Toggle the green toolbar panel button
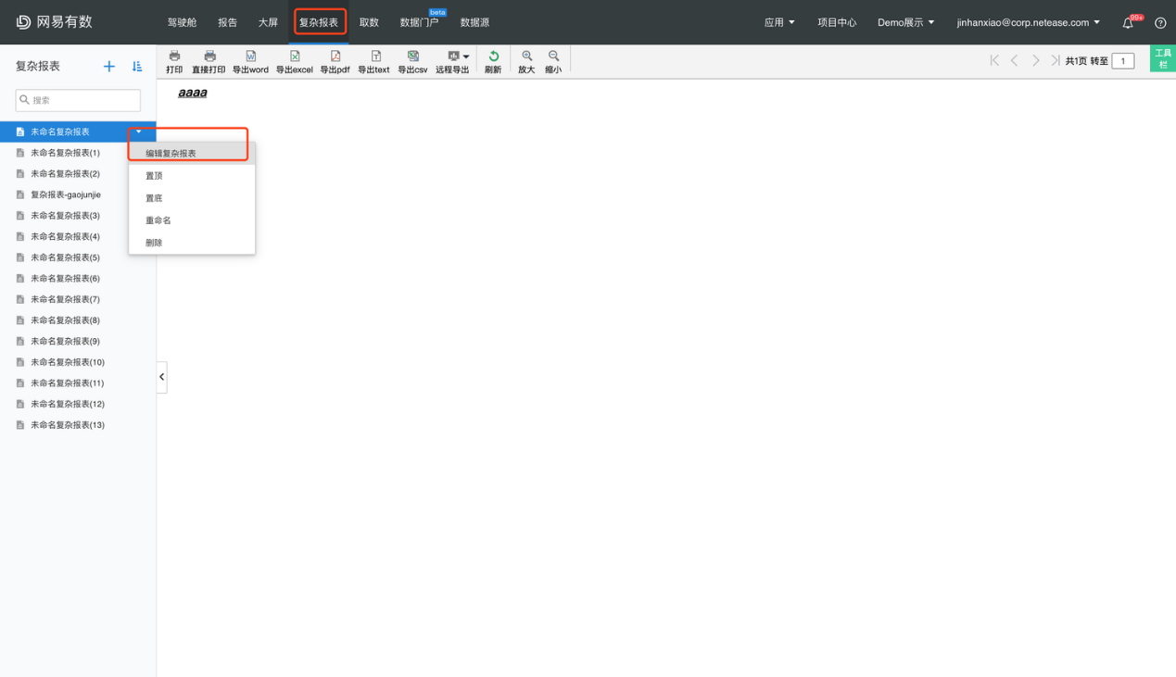1176x677 pixels. coord(1162,58)
